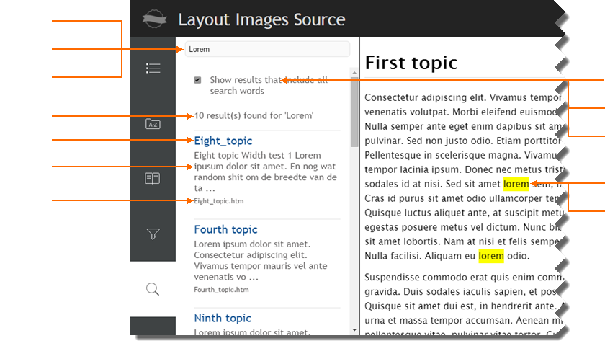Click the results scrollbar down arrow
This screenshot has height=346, width=605.
(x=354, y=329)
